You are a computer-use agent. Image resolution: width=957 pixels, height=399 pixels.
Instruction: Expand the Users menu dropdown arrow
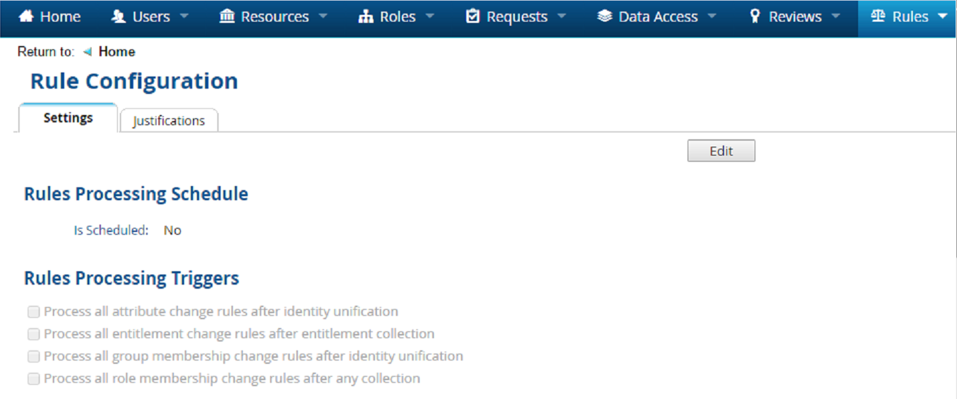pyautogui.click(x=185, y=17)
